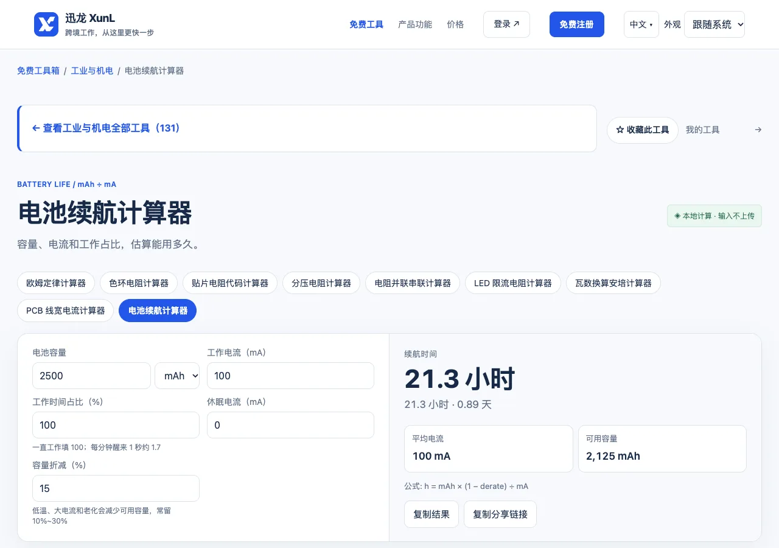Focus the 工作电流 (mA) input field

click(290, 376)
